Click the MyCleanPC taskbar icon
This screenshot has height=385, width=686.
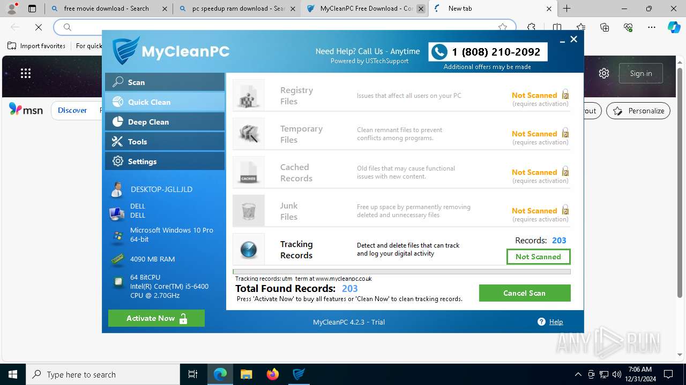299,374
